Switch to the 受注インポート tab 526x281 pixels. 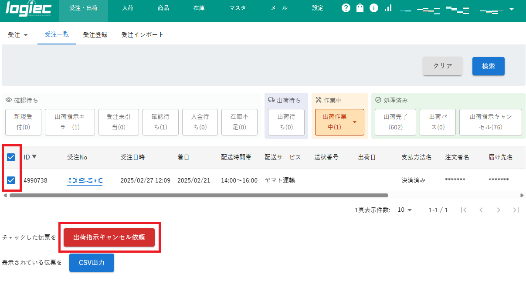tap(143, 34)
